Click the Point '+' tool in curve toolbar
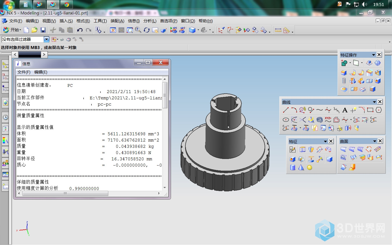 [353, 110]
